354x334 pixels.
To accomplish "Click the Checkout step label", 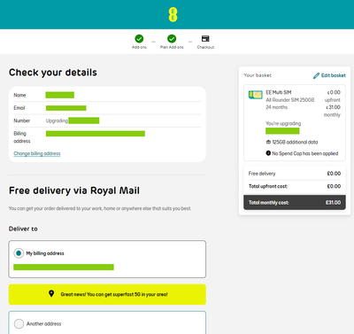I will click(x=205, y=47).
